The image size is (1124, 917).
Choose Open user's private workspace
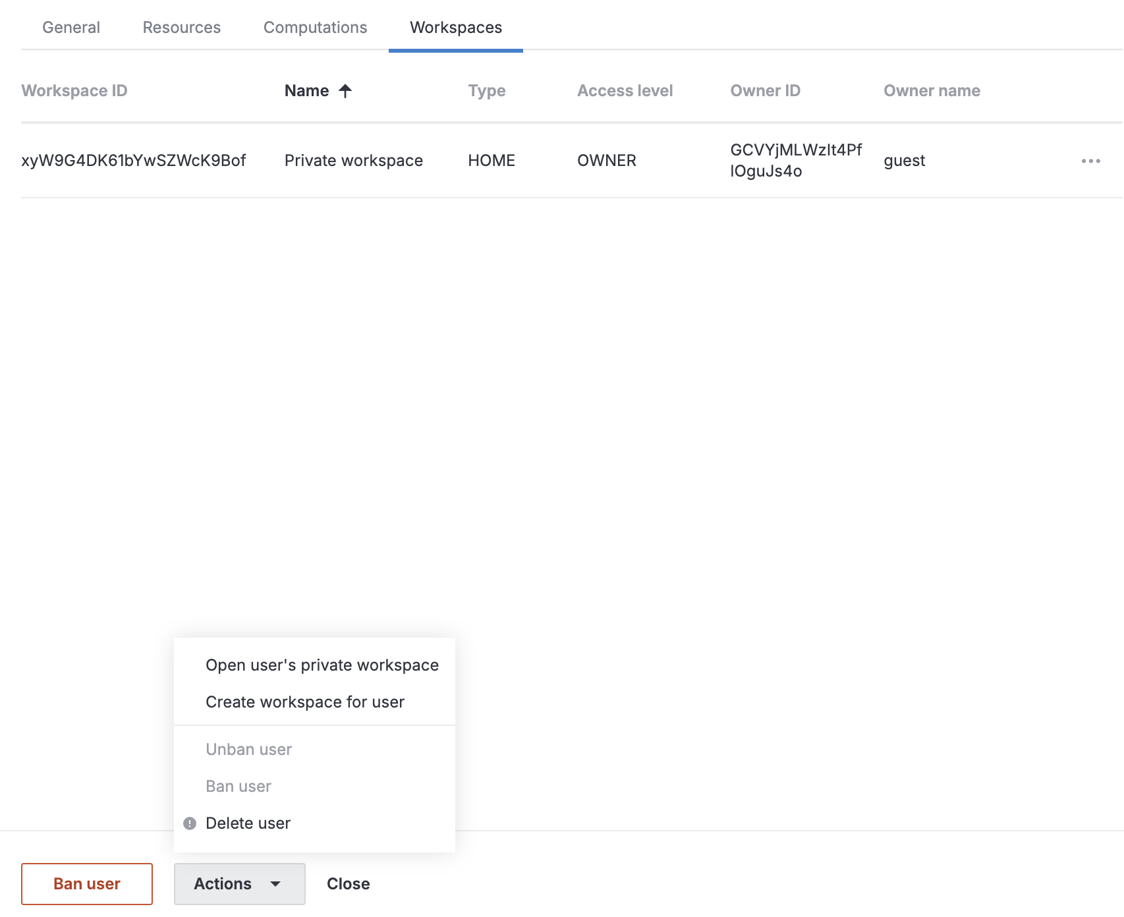pos(322,665)
